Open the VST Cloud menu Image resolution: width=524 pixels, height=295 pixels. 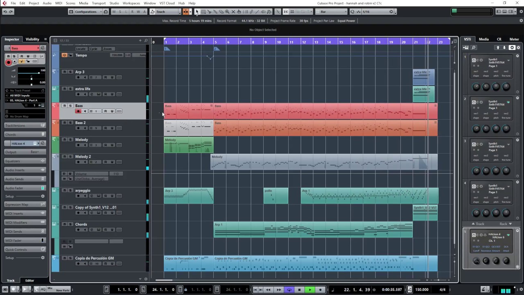[167, 3]
